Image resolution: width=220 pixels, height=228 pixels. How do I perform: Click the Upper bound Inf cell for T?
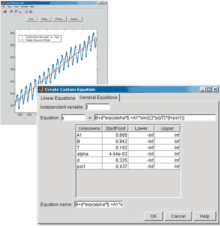pyautogui.click(x=168, y=148)
